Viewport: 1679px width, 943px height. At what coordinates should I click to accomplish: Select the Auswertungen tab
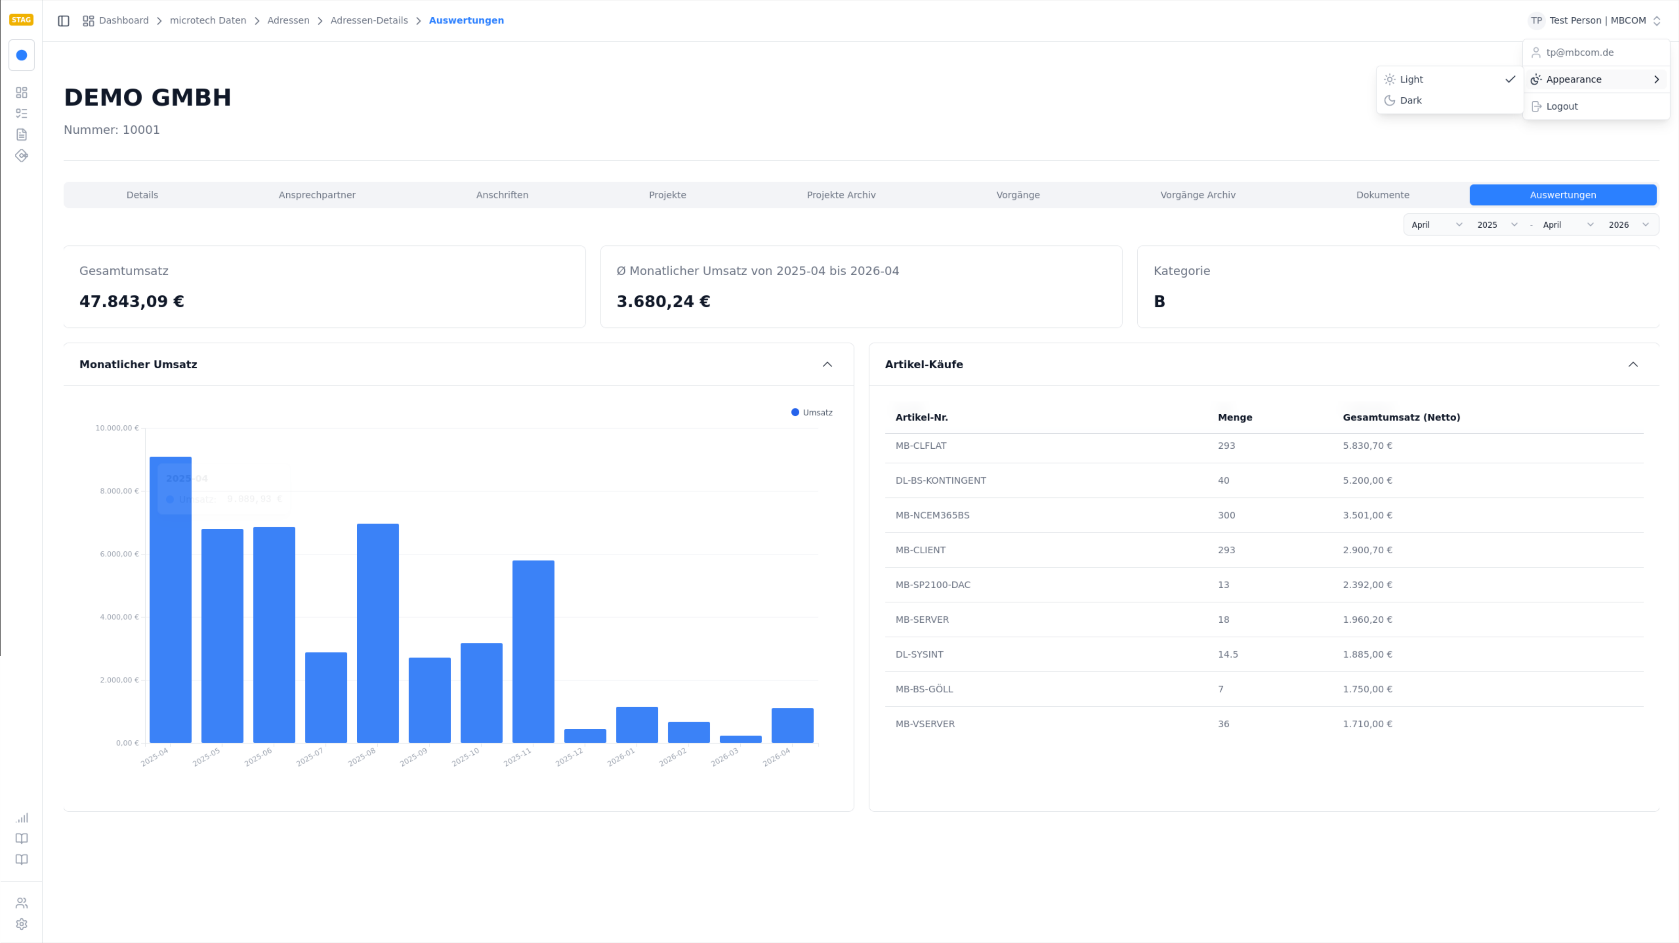(x=1563, y=195)
